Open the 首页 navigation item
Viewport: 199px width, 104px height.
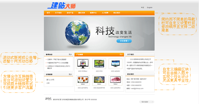click(x=48, y=13)
